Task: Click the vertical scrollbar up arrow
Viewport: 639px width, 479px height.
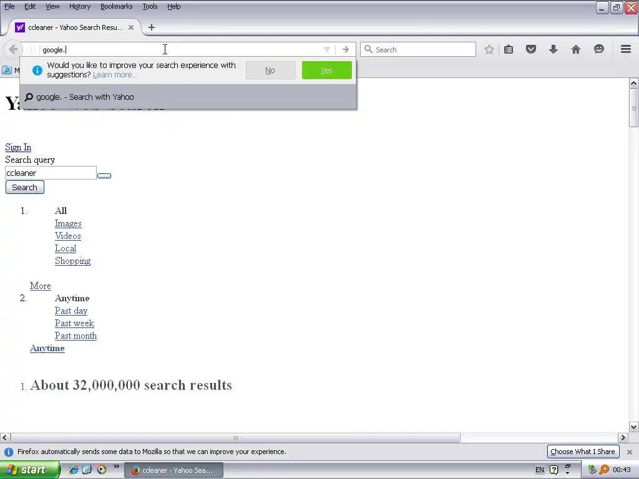Action: click(633, 84)
